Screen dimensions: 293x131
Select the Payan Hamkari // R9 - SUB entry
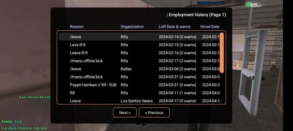click(x=93, y=85)
